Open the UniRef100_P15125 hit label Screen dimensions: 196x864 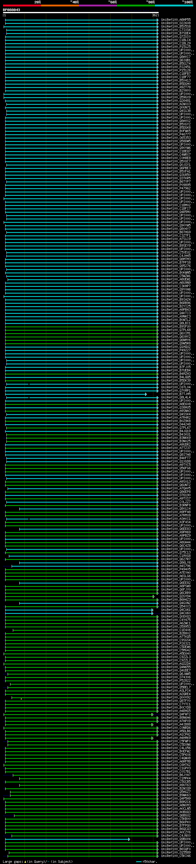point(175,47)
